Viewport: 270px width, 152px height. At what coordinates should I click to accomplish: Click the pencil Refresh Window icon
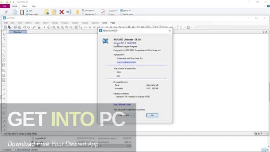pos(34,27)
